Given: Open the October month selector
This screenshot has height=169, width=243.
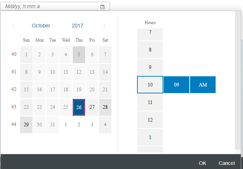Looking at the screenshot, I should coord(41,26).
